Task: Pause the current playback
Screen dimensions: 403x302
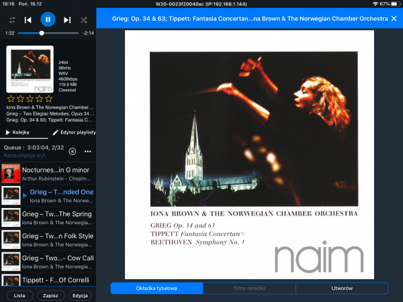Action: [48, 19]
